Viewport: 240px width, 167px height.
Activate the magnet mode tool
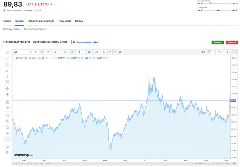click(x=7, y=115)
